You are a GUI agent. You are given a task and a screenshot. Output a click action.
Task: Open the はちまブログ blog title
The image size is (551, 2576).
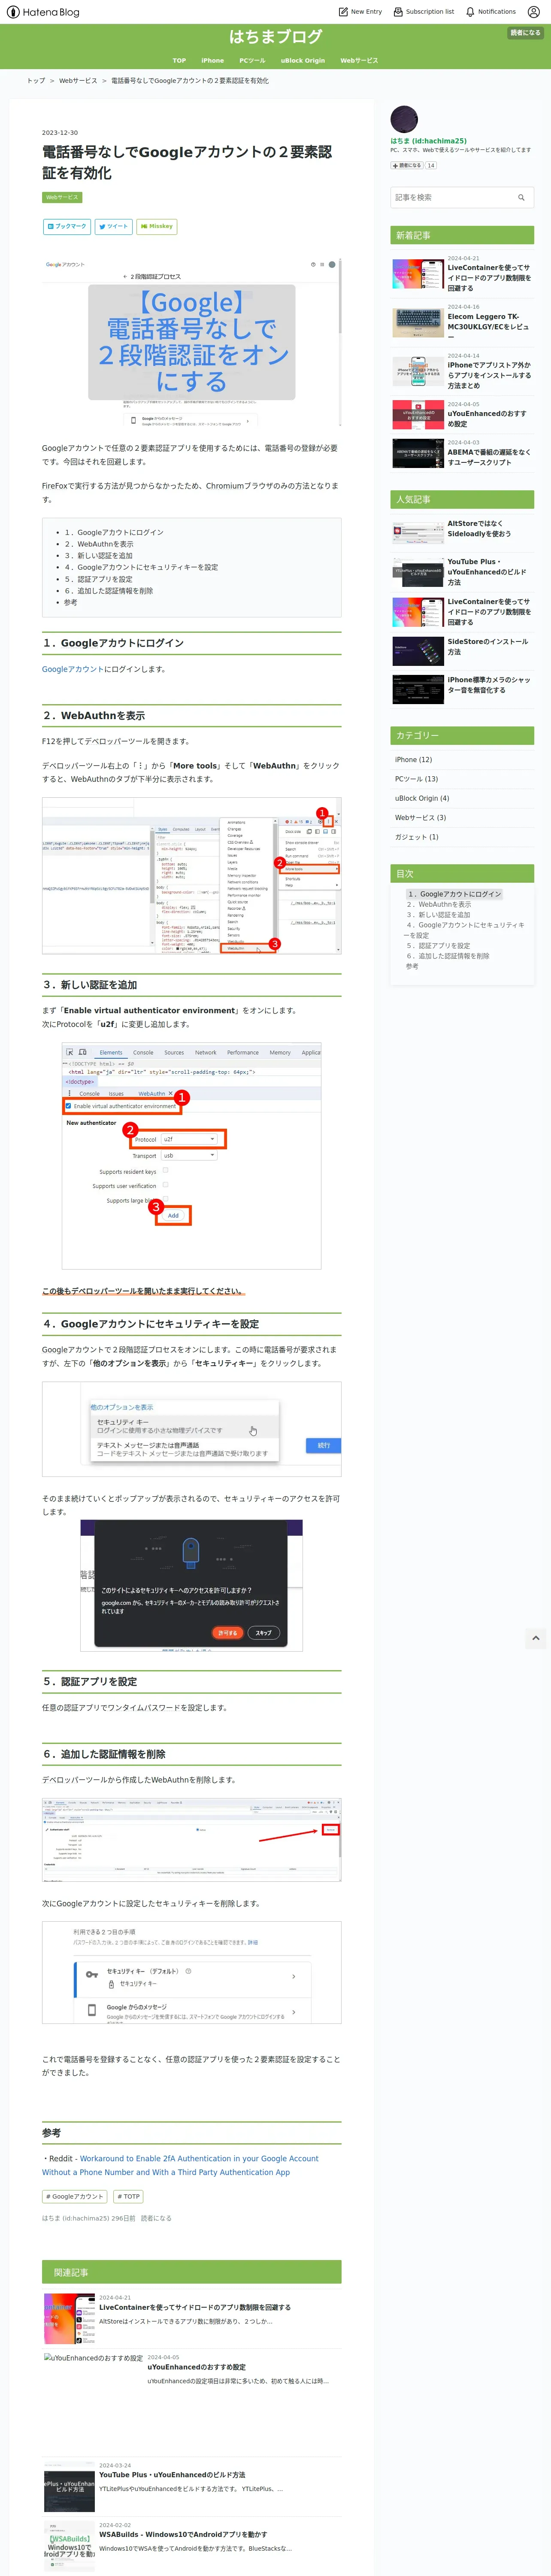[x=275, y=37]
